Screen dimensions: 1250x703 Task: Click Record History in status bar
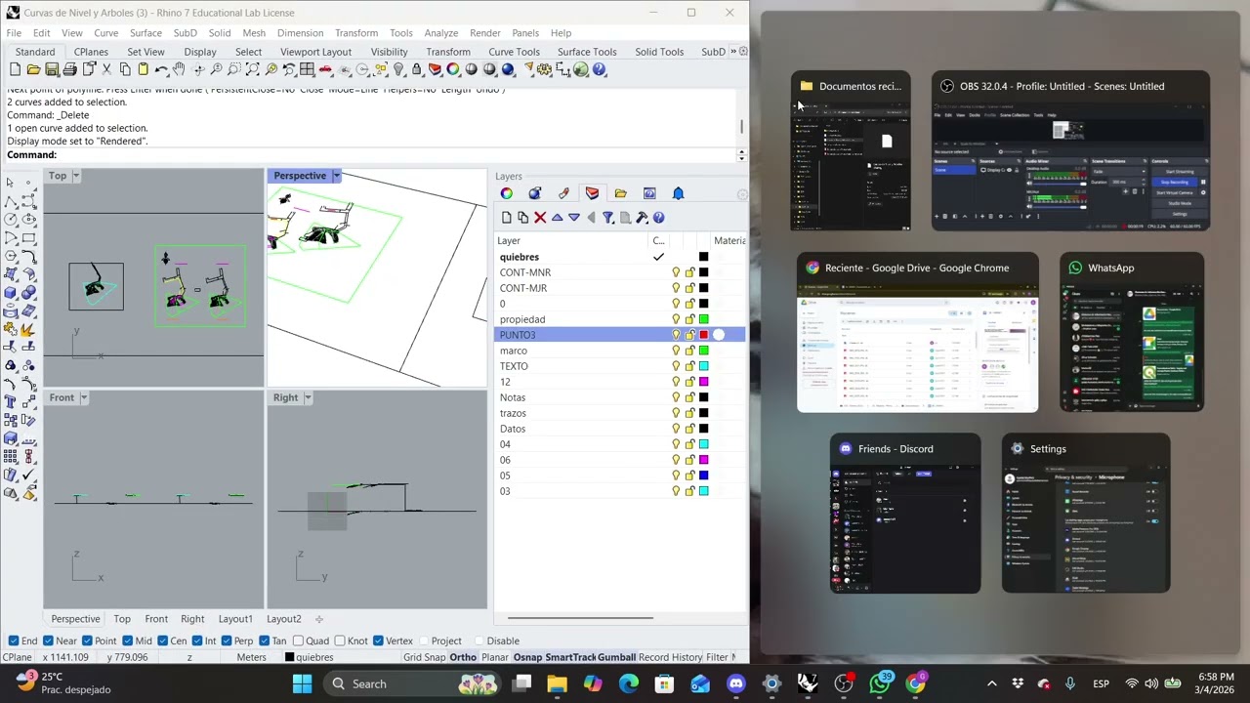click(670, 657)
